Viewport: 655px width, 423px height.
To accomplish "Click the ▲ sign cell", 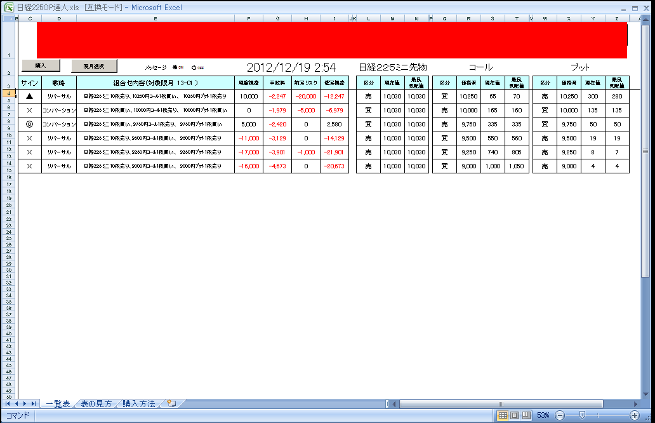I will point(29,96).
